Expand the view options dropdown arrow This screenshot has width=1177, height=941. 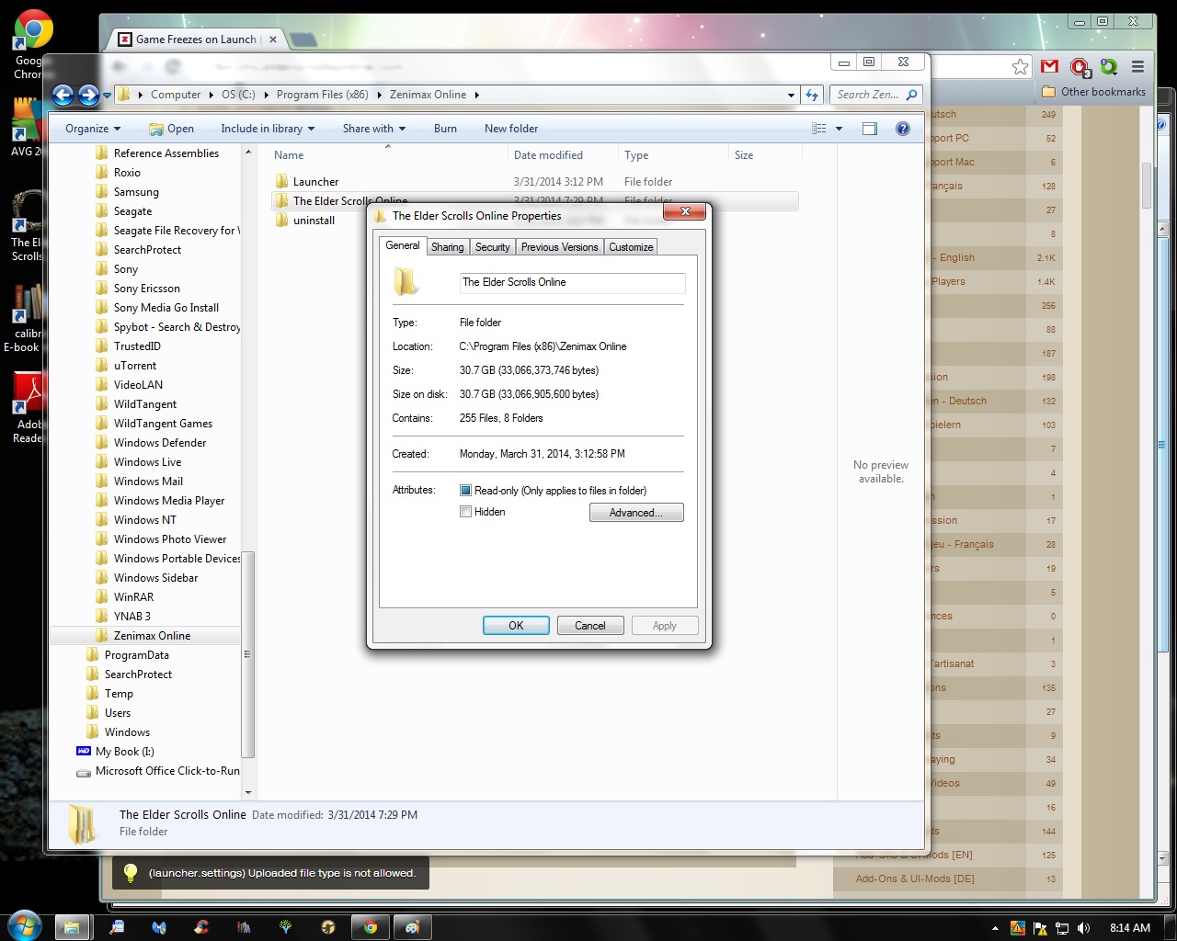click(x=839, y=129)
